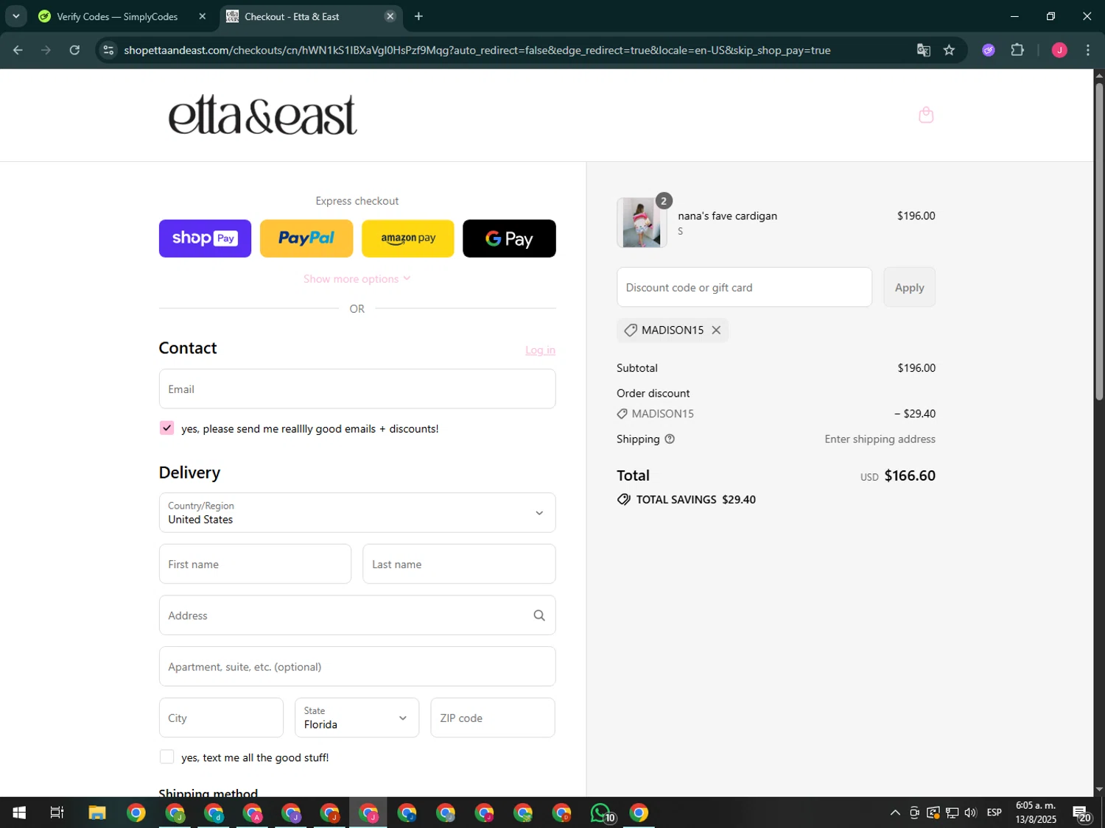1105x828 pixels.
Task: Pay with Google Pay
Action: (509, 238)
